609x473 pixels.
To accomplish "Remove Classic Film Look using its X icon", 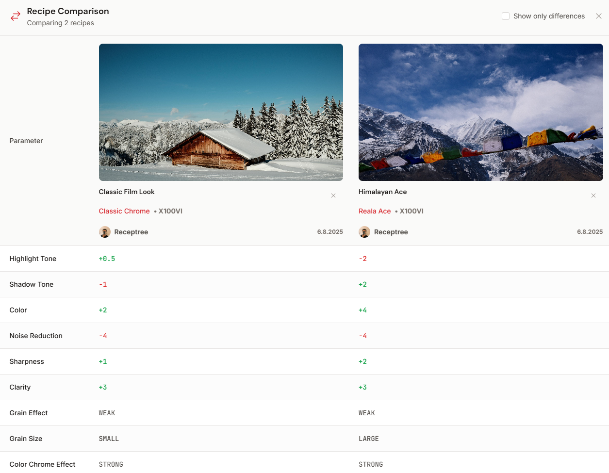I will [x=333, y=196].
